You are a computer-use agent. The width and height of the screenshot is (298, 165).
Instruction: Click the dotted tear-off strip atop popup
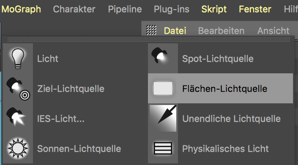148,39
